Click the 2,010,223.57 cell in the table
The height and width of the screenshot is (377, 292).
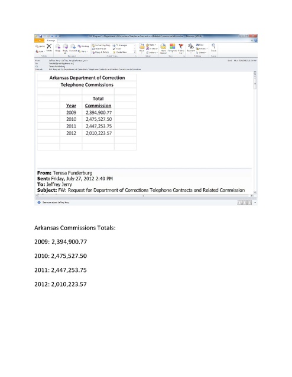pos(99,133)
